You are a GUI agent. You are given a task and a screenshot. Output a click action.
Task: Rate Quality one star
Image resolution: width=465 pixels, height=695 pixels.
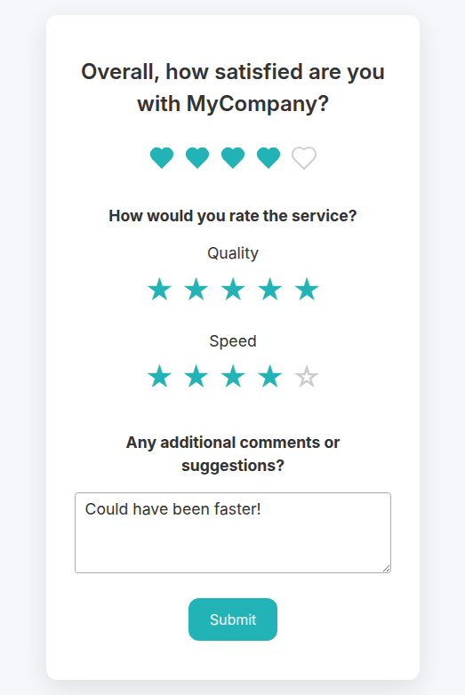tap(159, 290)
